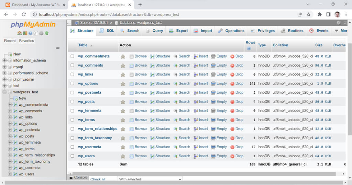Open the navigation panel settings gear icon
This screenshot has width=352, height=185.
click(41, 33)
